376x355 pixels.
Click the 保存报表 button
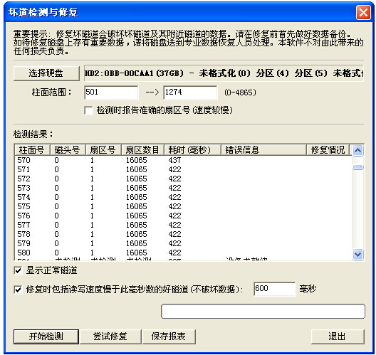[169, 337]
